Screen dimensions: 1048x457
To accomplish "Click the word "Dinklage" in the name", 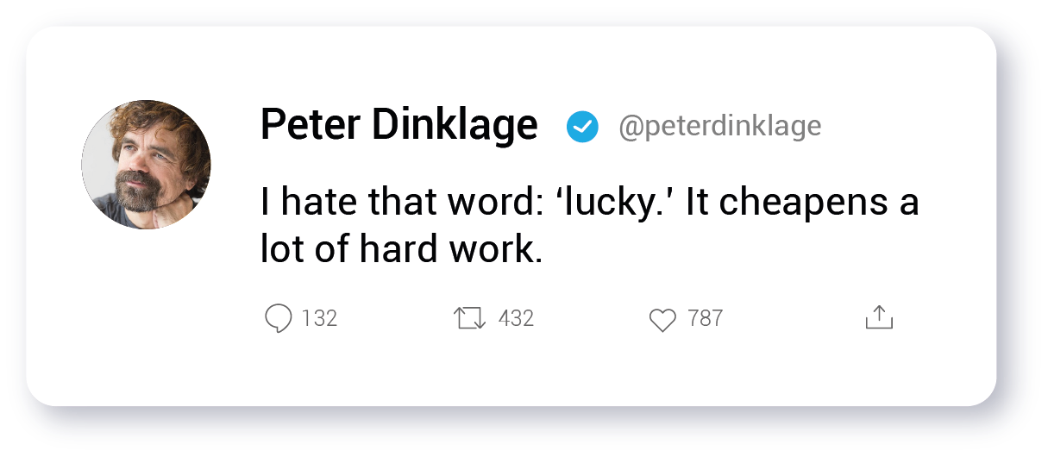I will coord(455,126).
